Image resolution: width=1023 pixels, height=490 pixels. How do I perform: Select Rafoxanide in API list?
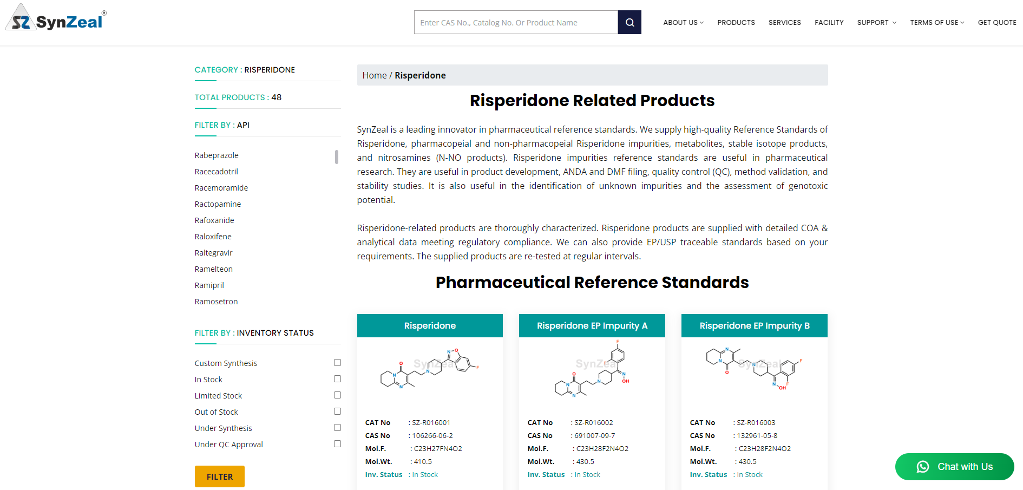tap(214, 220)
